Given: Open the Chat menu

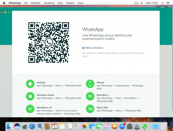Looking at the screenshot, I should (x=60, y=3).
